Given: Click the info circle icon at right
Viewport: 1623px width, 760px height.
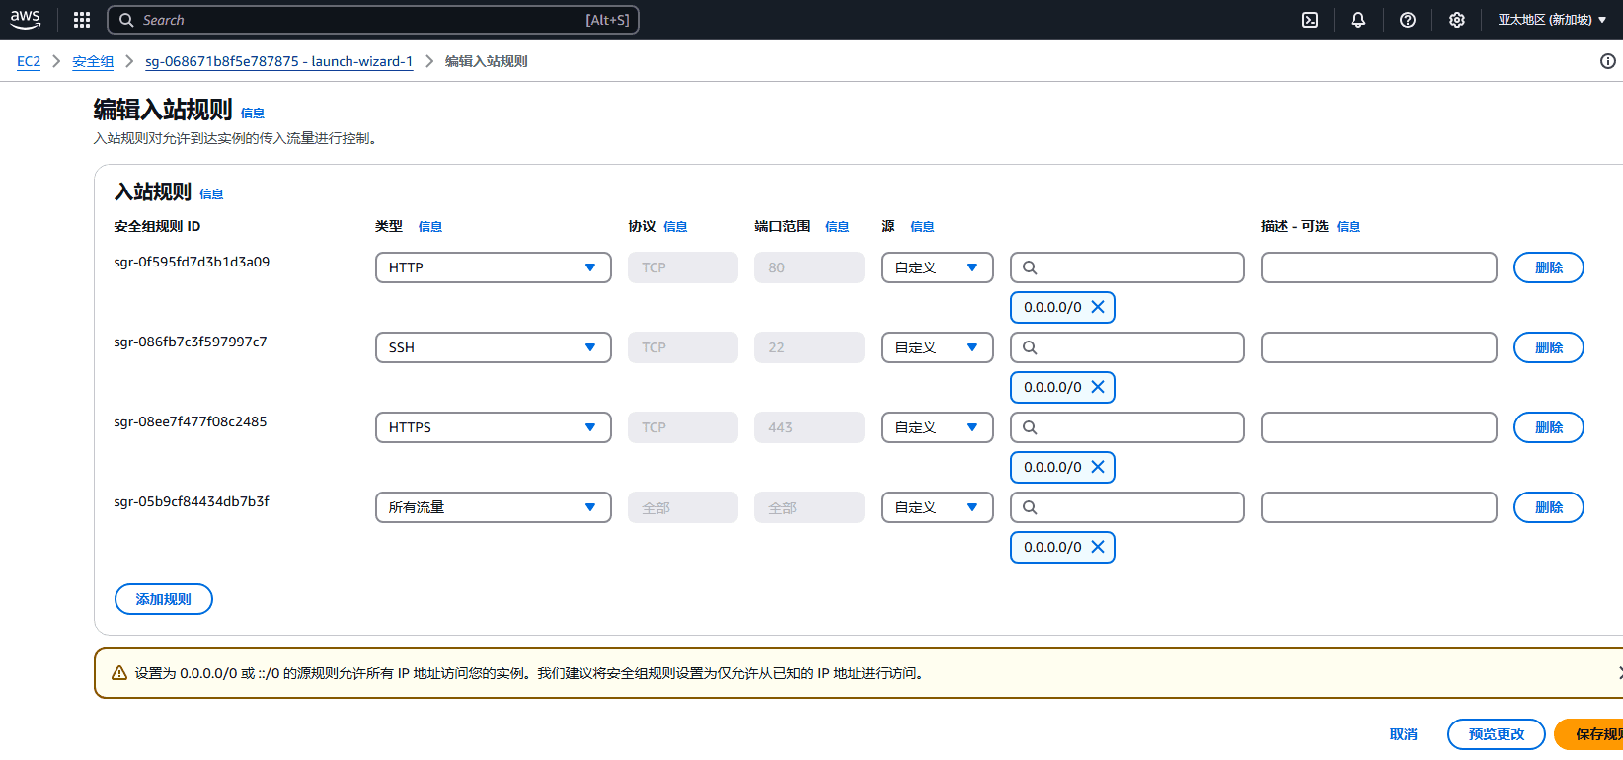Looking at the screenshot, I should tap(1608, 61).
